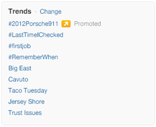Image resolution: width=156 pixels, height=127 pixels.
Task: Show tweets tagged #firstjob
Action: (x=19, y=46)
